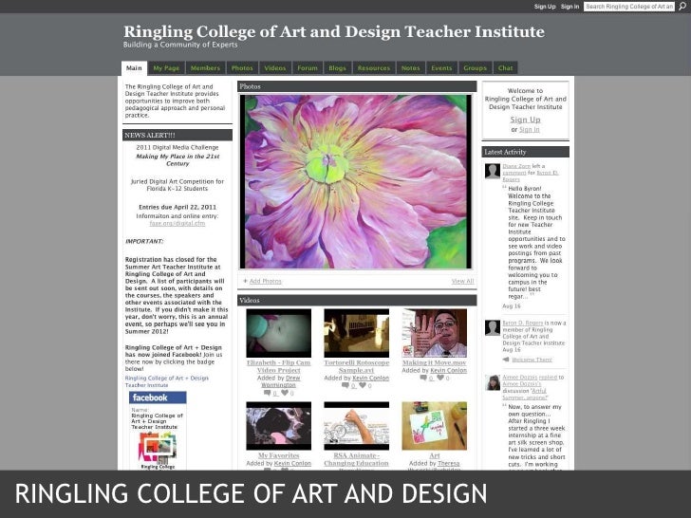Open Tortorelli Rotoscope video thumbnail
The width and height of the screenshot is (691, 518).
[x=357, y=333]
